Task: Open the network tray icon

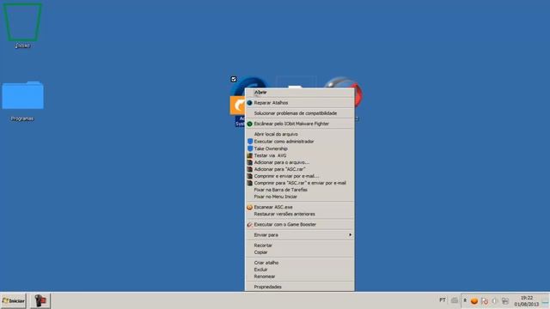Action: click(505, 301)
